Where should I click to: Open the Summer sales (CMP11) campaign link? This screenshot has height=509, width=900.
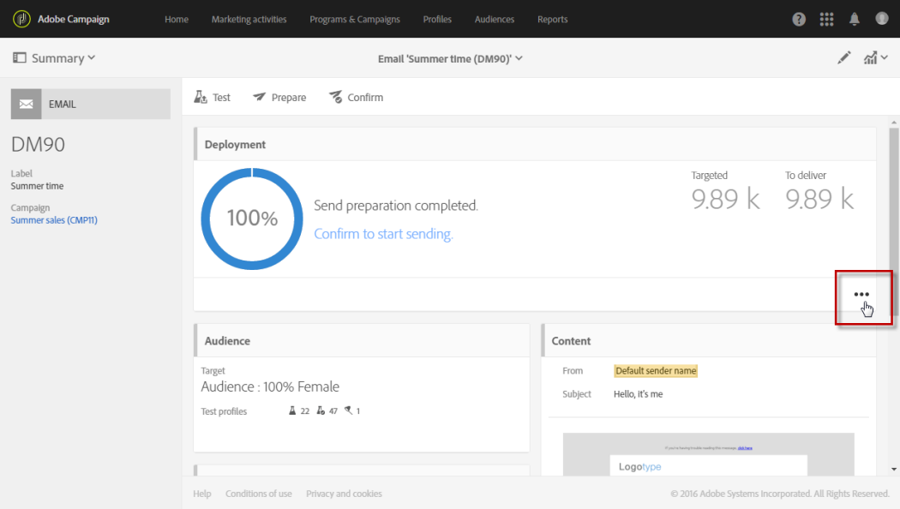[x=54, y=220]
